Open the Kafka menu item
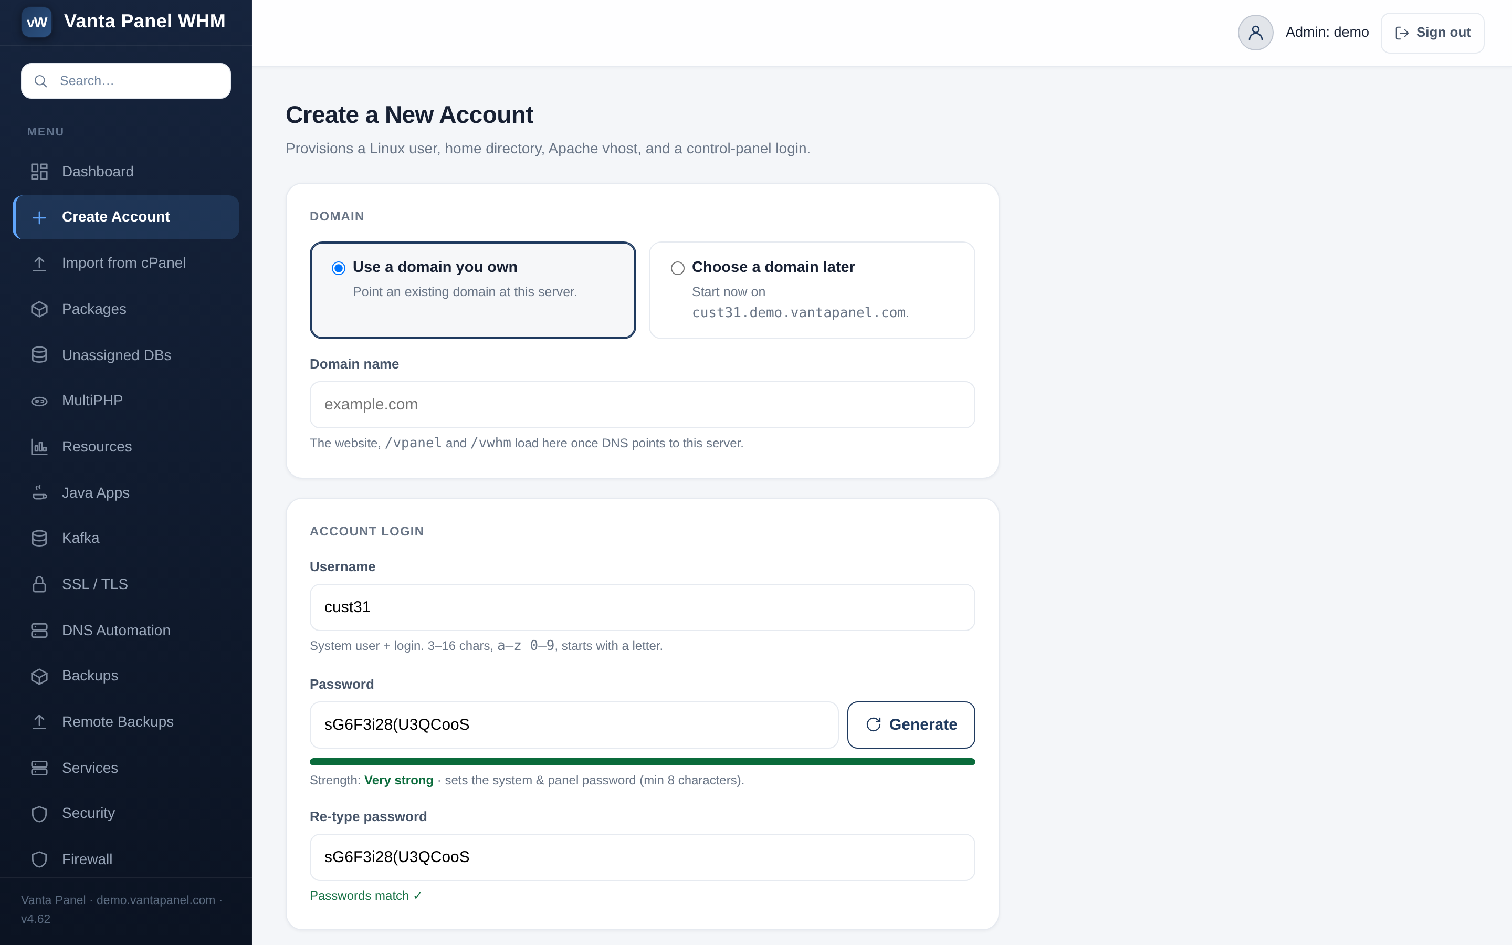This screenshot has height=945, width=1512. tap(125, 539)
